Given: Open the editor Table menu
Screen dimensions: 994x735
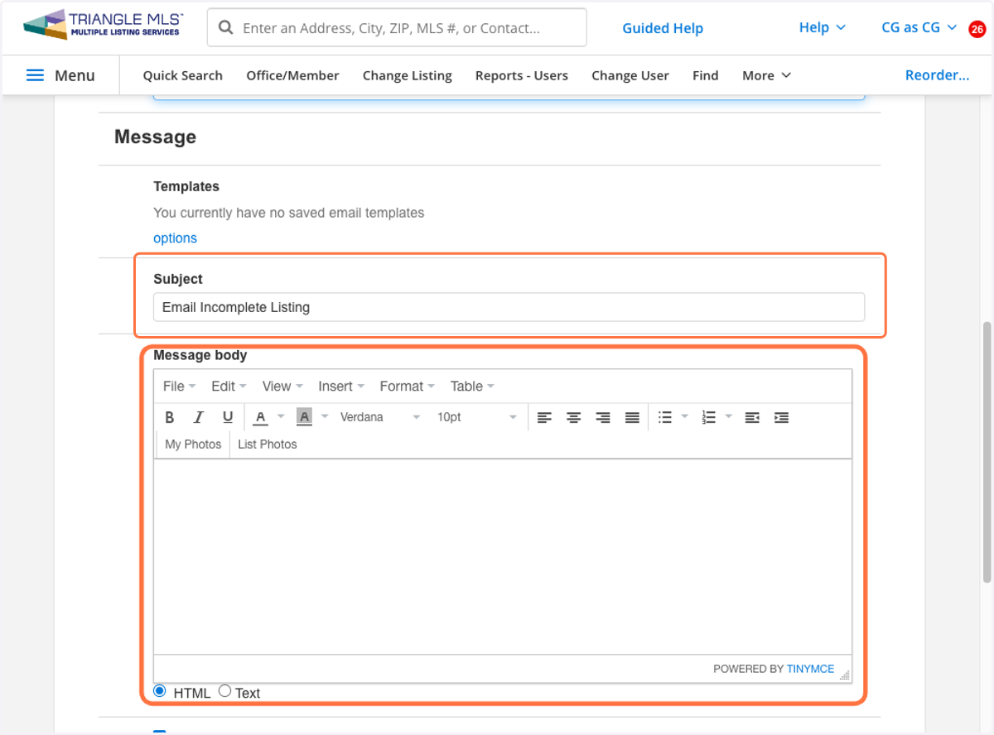Looking at the screenshot, I should pos(472,387).
